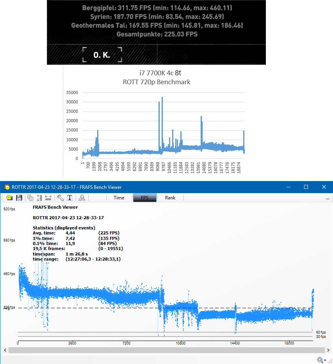Click the greyed-out user icon in toolbar
This screenshot has width=333, height=364.
pos(82,198)
